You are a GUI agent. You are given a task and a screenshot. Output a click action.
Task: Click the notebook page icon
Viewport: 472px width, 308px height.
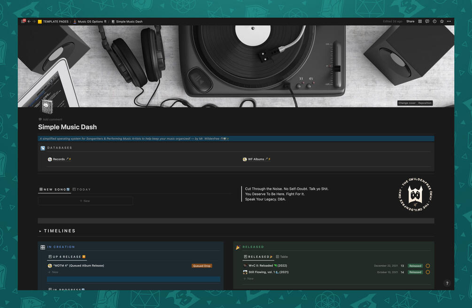pos(47,107)
